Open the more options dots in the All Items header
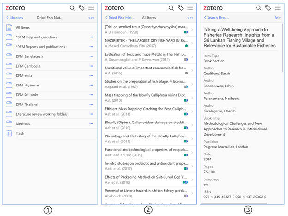 (x=190, y=18)
